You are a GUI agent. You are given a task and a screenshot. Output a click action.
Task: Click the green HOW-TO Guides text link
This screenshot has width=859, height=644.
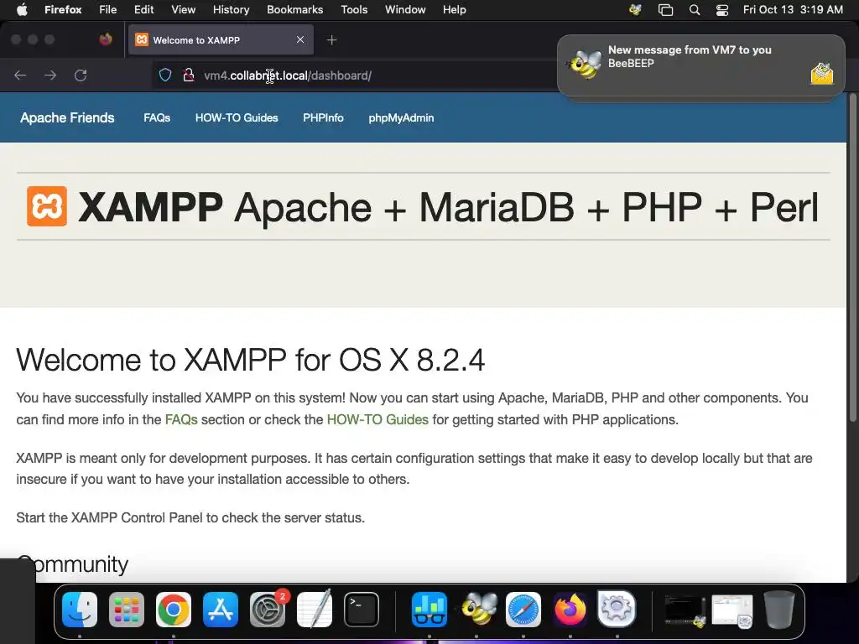pos(377,419)
